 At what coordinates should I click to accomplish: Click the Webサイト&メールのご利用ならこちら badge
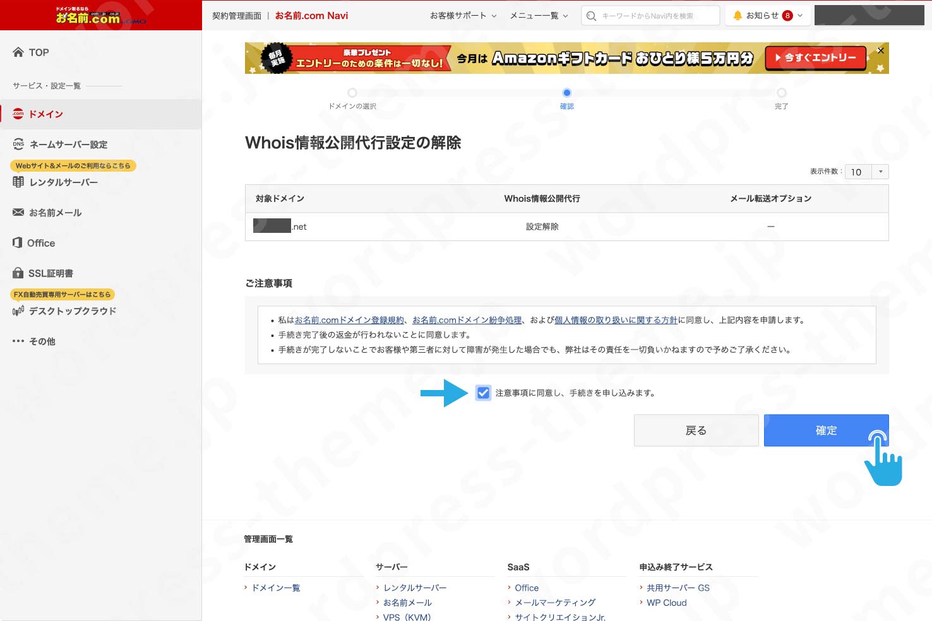click(x=73, y=166)
